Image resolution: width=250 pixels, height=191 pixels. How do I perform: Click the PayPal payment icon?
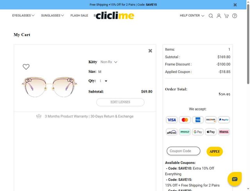click(224, 120)
